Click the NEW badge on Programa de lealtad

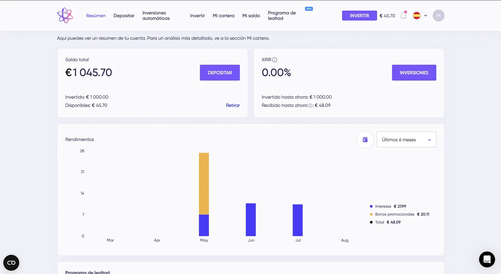click(x=309, y=9)
